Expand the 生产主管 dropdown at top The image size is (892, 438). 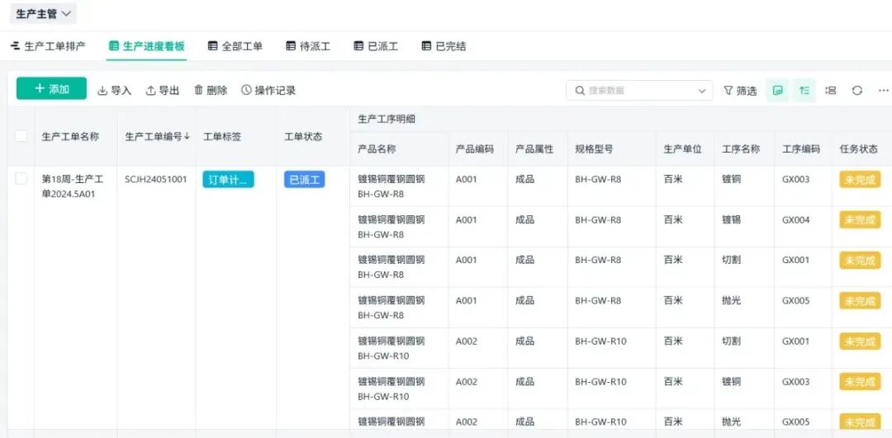click(44, 13)
